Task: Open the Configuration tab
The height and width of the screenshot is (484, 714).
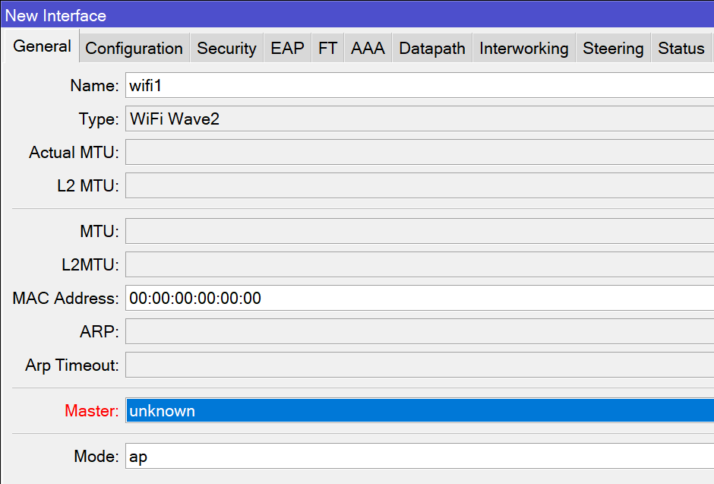Action: pyautogui.click(x=134, y=49)
